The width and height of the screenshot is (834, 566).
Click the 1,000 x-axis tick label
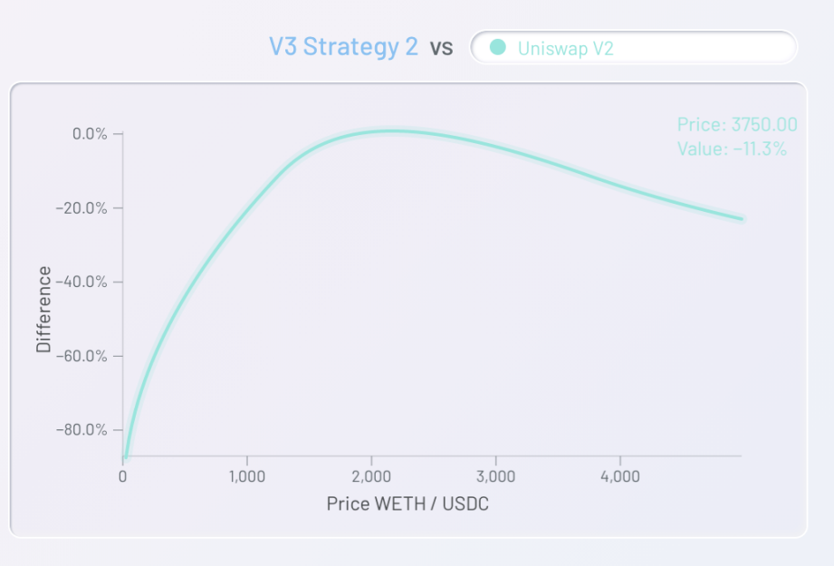click(247, 476)
